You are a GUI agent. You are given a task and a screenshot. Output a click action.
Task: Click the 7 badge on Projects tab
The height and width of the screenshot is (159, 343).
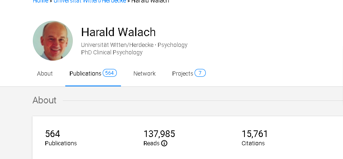[200, 73]
